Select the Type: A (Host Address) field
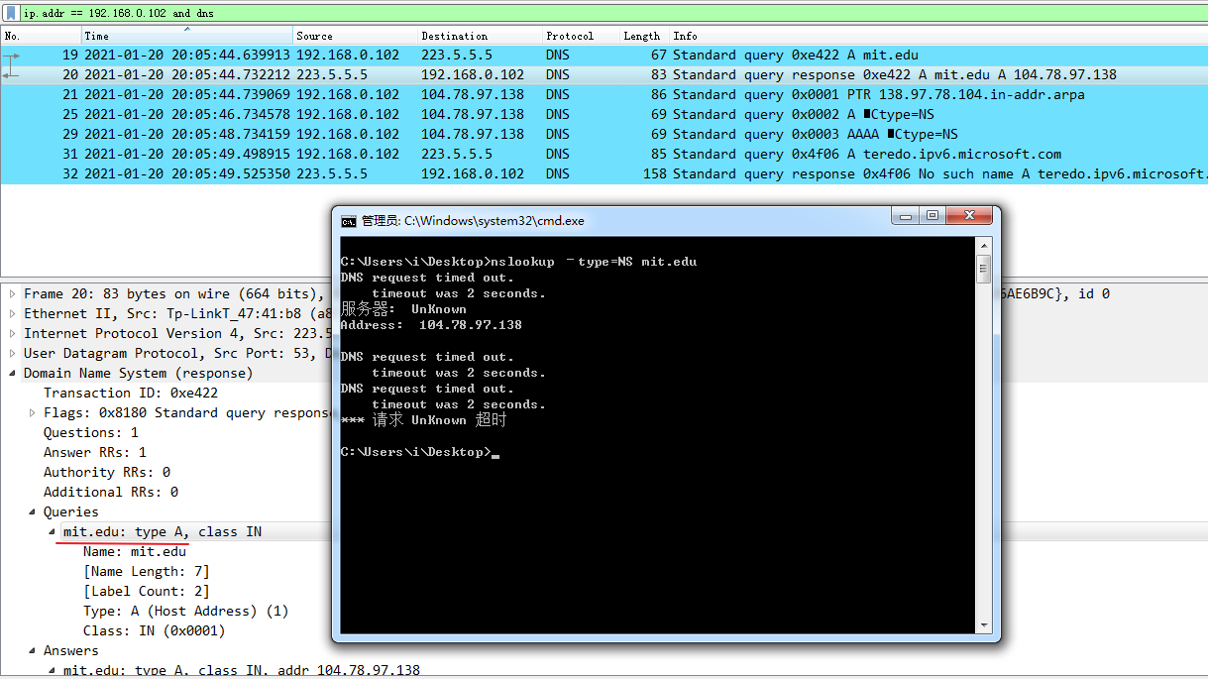This screenshot has width=1208, height=679. [x=186, y=611]
